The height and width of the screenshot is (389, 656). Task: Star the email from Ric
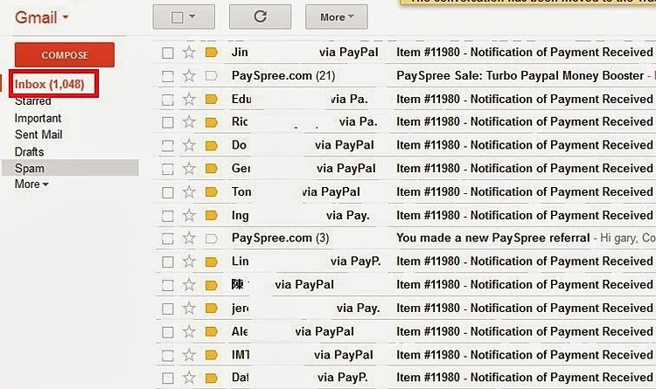coord(189,122)
